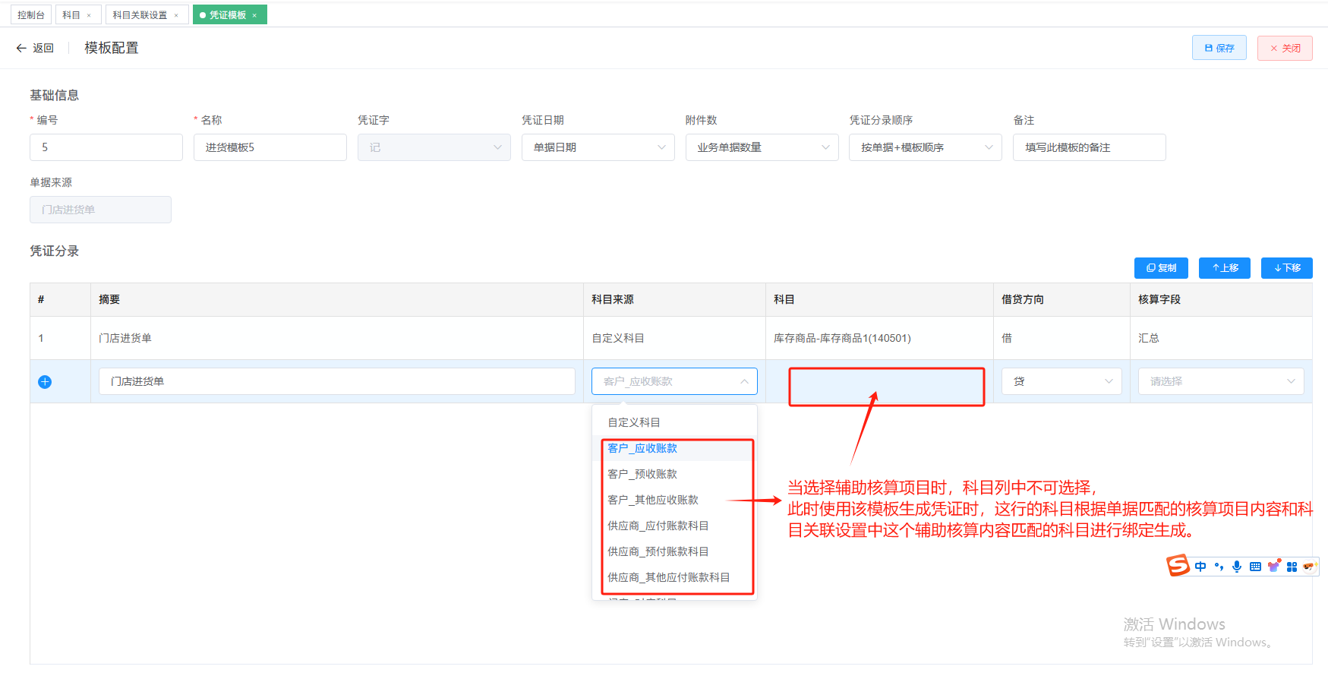Click the 复制 copy button

tap(1161, 268)
